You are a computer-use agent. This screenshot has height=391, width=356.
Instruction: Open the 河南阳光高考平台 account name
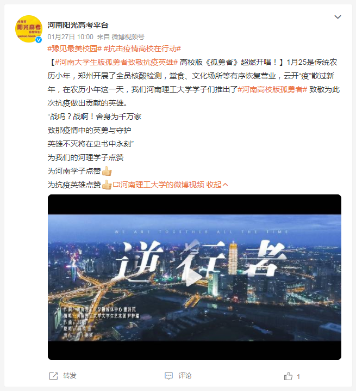click(78, 25)
